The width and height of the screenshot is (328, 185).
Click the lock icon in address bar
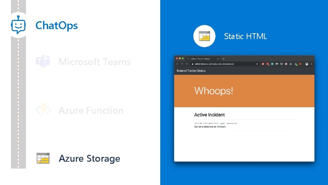(x=192, y=64)
